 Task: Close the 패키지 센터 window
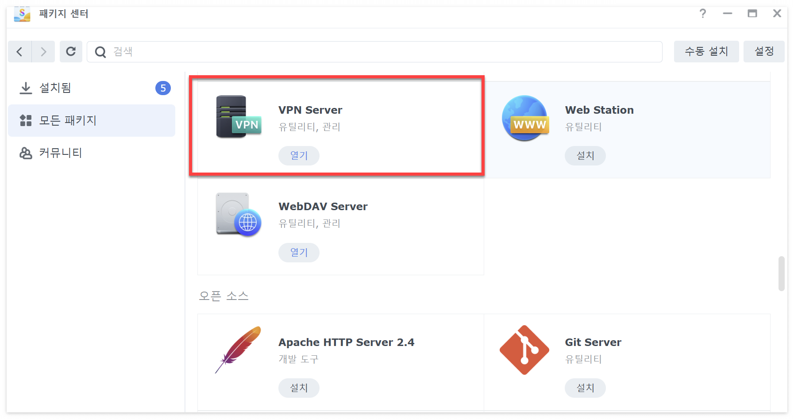[777, 14]
